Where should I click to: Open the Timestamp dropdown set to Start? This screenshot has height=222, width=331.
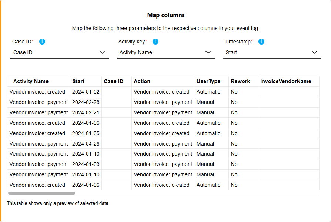point(271,52)
